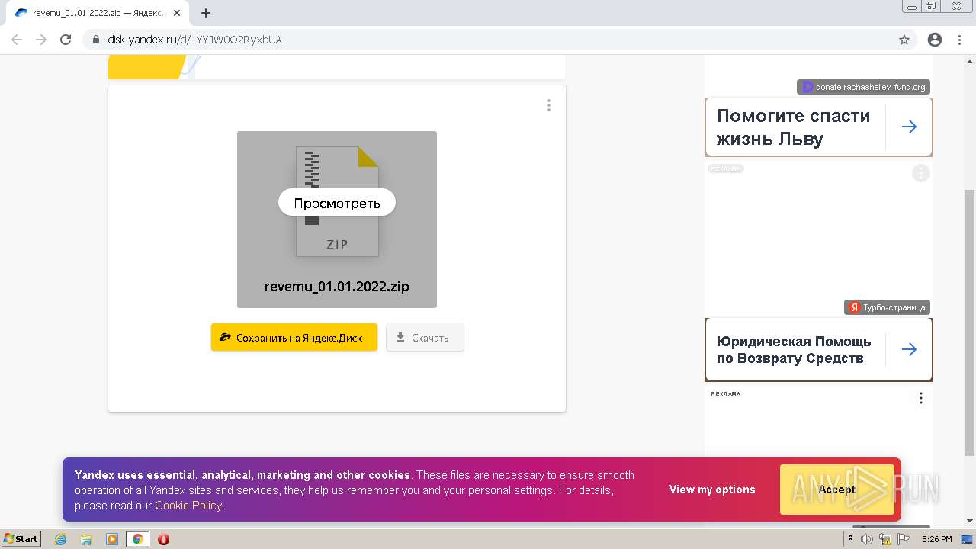Click arrow on Юридическая Помощь banner
Image resolution: width=976 pixels, height=549 pixels.
point(909,349)
